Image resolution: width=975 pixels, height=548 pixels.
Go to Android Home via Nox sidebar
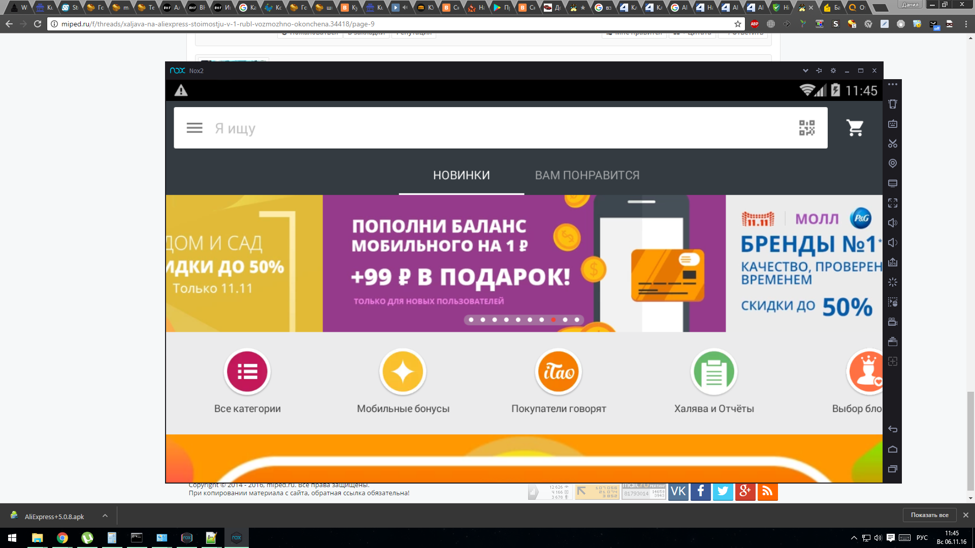tap(893, 449)
